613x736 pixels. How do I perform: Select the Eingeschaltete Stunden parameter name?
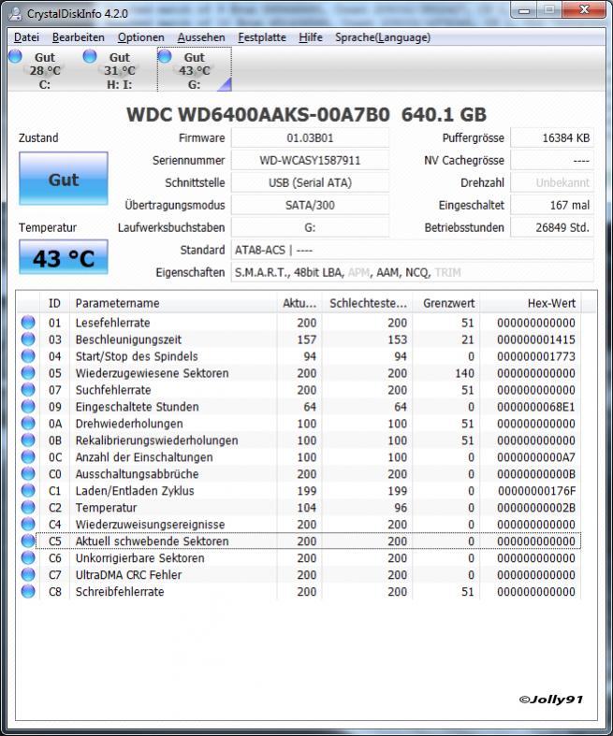click(x=138, y=407)
